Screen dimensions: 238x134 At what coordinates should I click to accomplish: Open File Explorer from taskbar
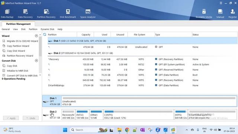pos(119,130)
